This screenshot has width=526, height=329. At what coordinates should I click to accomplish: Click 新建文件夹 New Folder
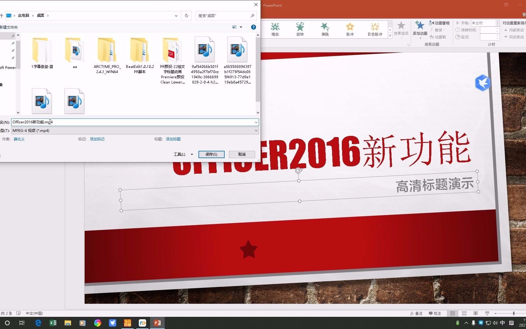(9, 27)
